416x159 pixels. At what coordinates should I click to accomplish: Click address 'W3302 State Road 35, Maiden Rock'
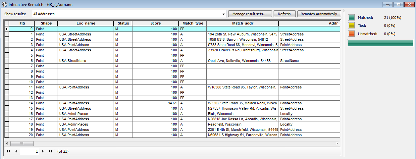tap(242, 103)
